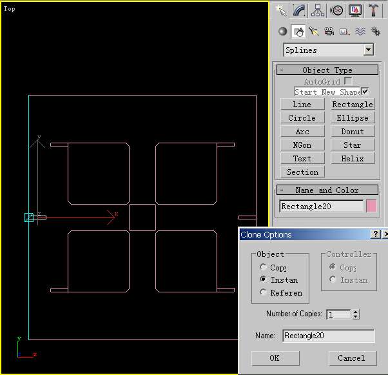Open the pink object color swatch

coord(371,206)
